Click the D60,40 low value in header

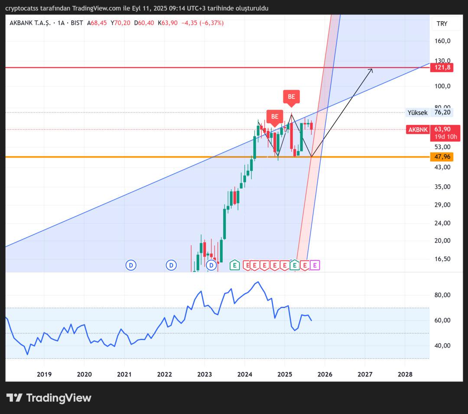pos(144,23)
